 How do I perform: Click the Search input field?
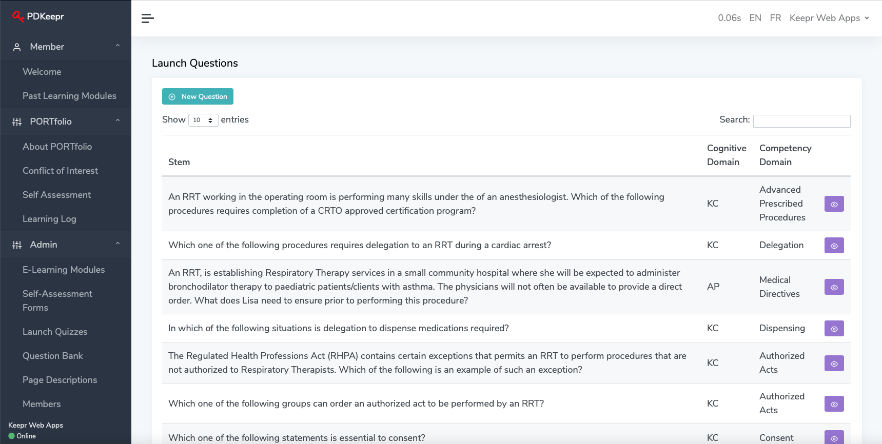[801, 121]
